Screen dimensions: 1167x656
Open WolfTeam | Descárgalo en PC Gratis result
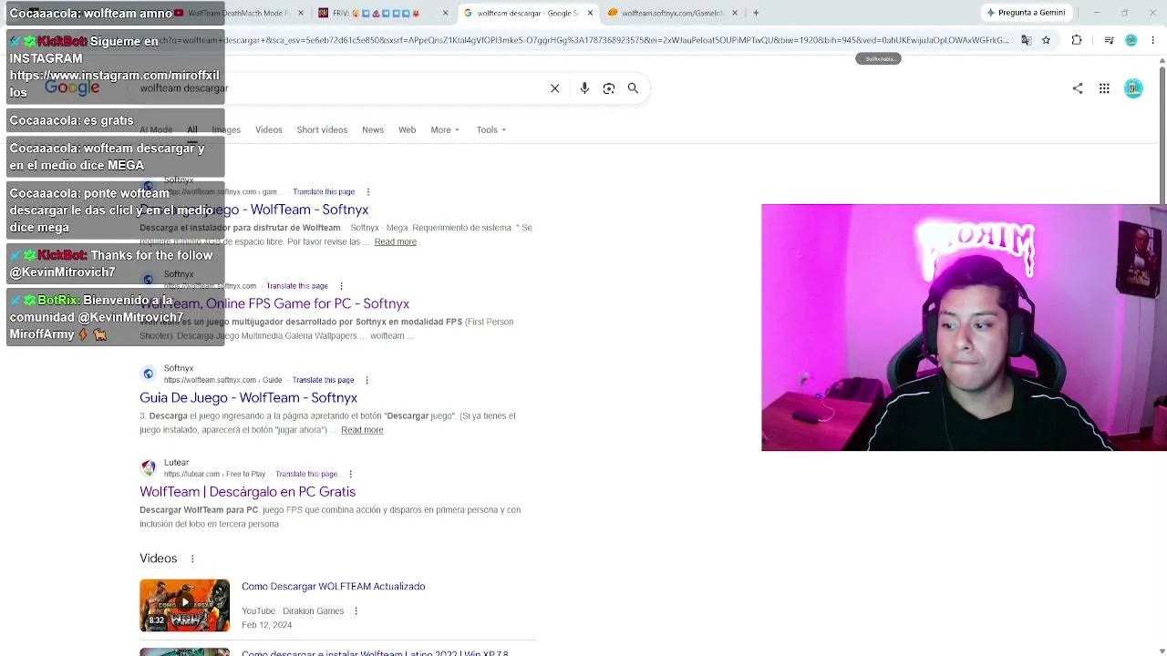(x=247, y=492)
